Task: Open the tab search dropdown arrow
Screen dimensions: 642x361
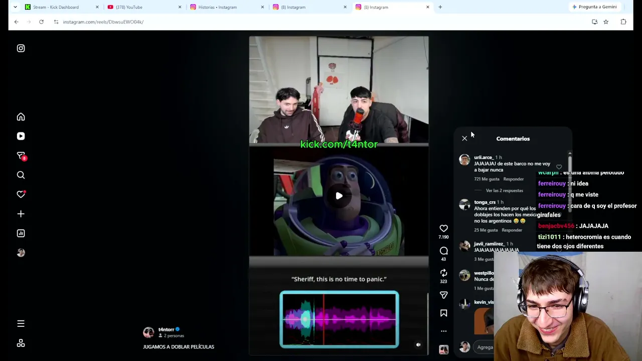Action: click(15, 7)
